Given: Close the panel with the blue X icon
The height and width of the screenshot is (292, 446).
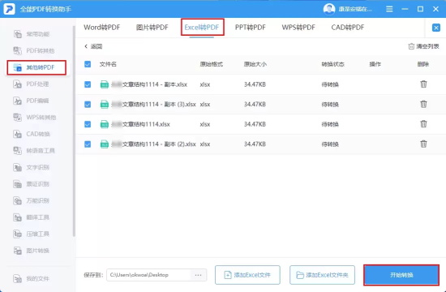Looking at the screenshot, I should tap(435, 28).
